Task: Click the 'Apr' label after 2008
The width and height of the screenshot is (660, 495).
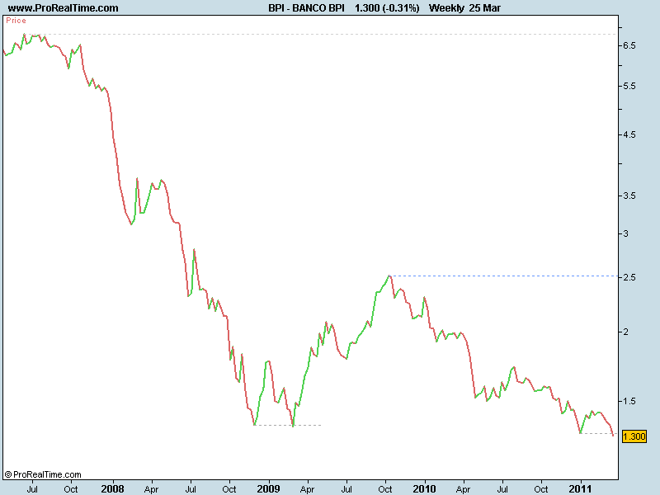Action: [151, 489]
